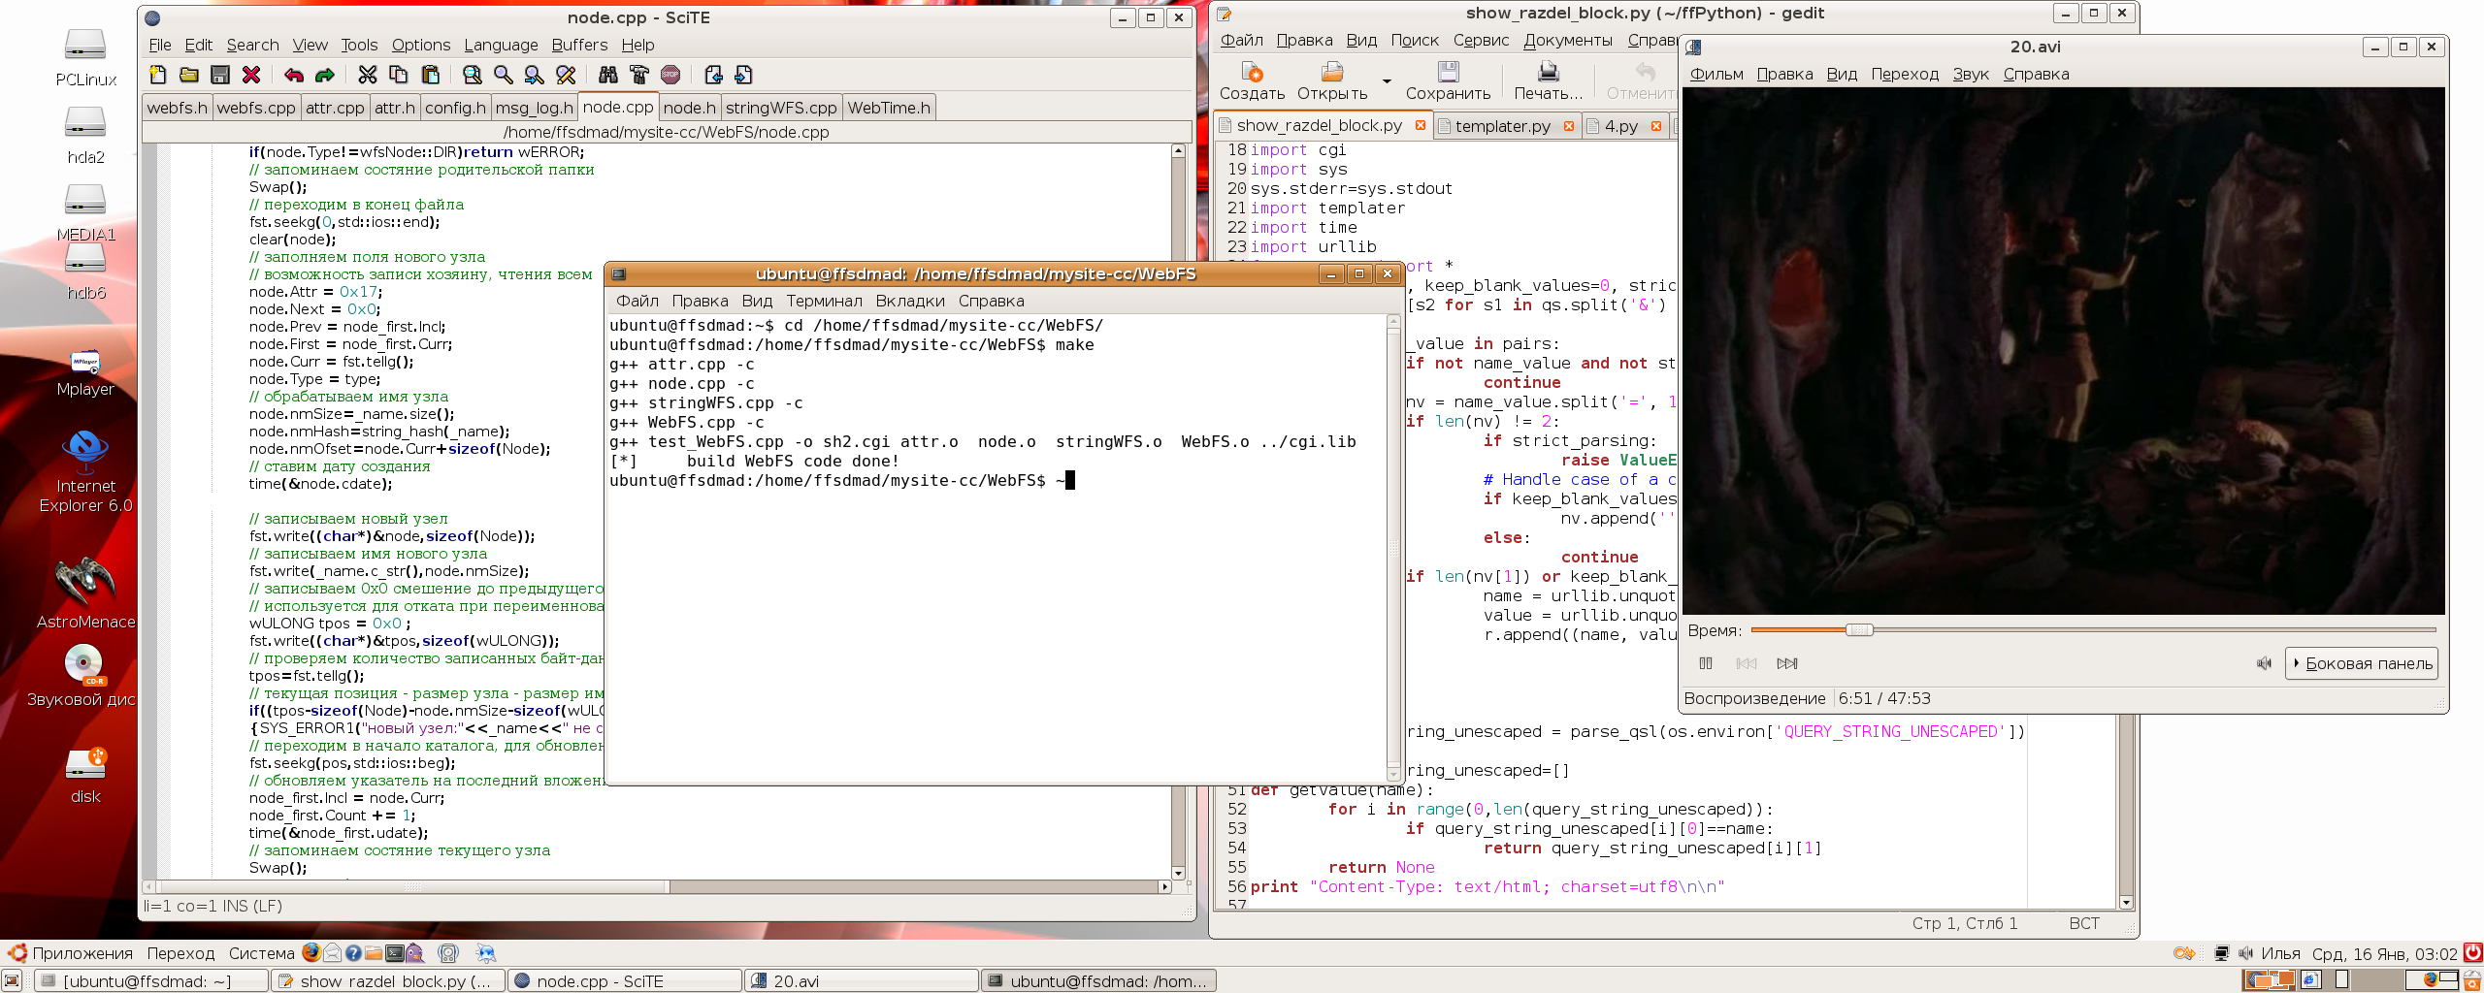2484x993 pixels.
Task: Click the Save floppy icon in SciTE
Action: click(x=220, y=75)
